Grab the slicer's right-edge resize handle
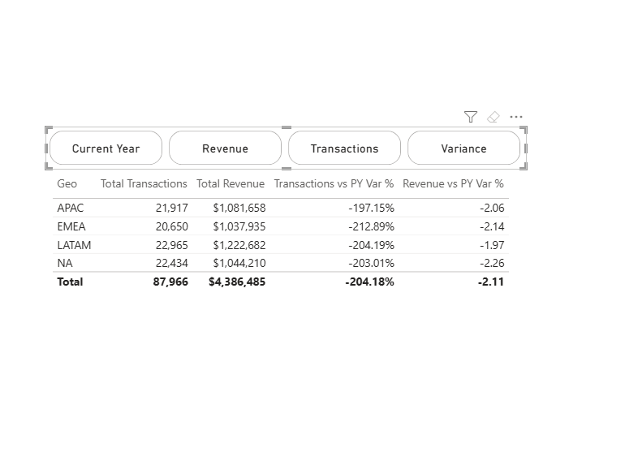 526,148
